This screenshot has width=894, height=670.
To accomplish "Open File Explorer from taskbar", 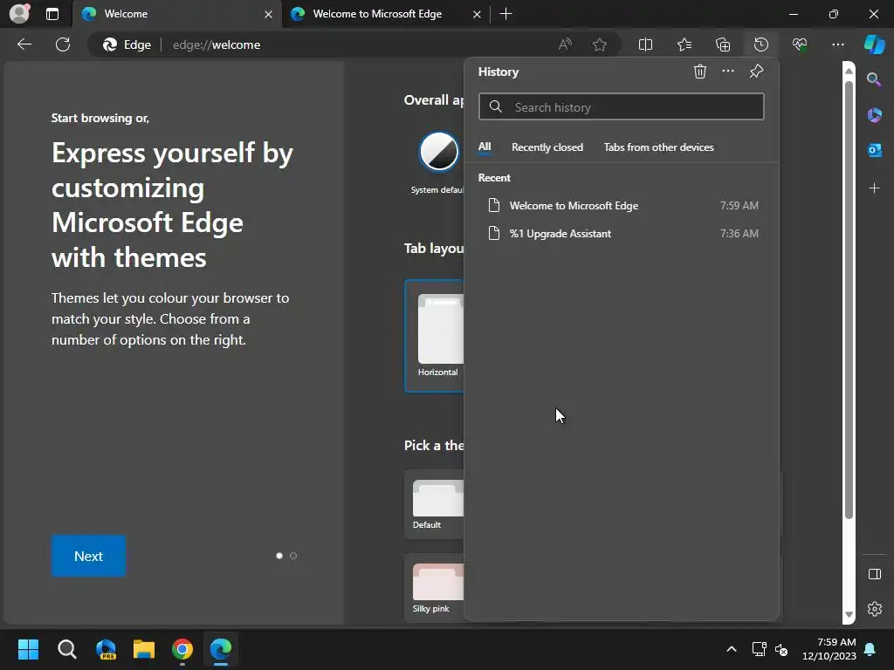I will (x=144, y=649).
